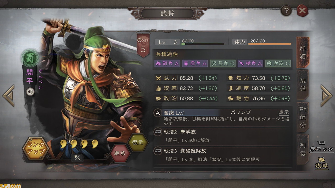Go to the previous general with the left arrow
The height and width of the screenshot is (188, 335).
(x=8, y=96)
